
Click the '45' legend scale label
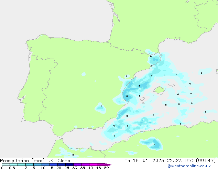[x=98, y=168]
